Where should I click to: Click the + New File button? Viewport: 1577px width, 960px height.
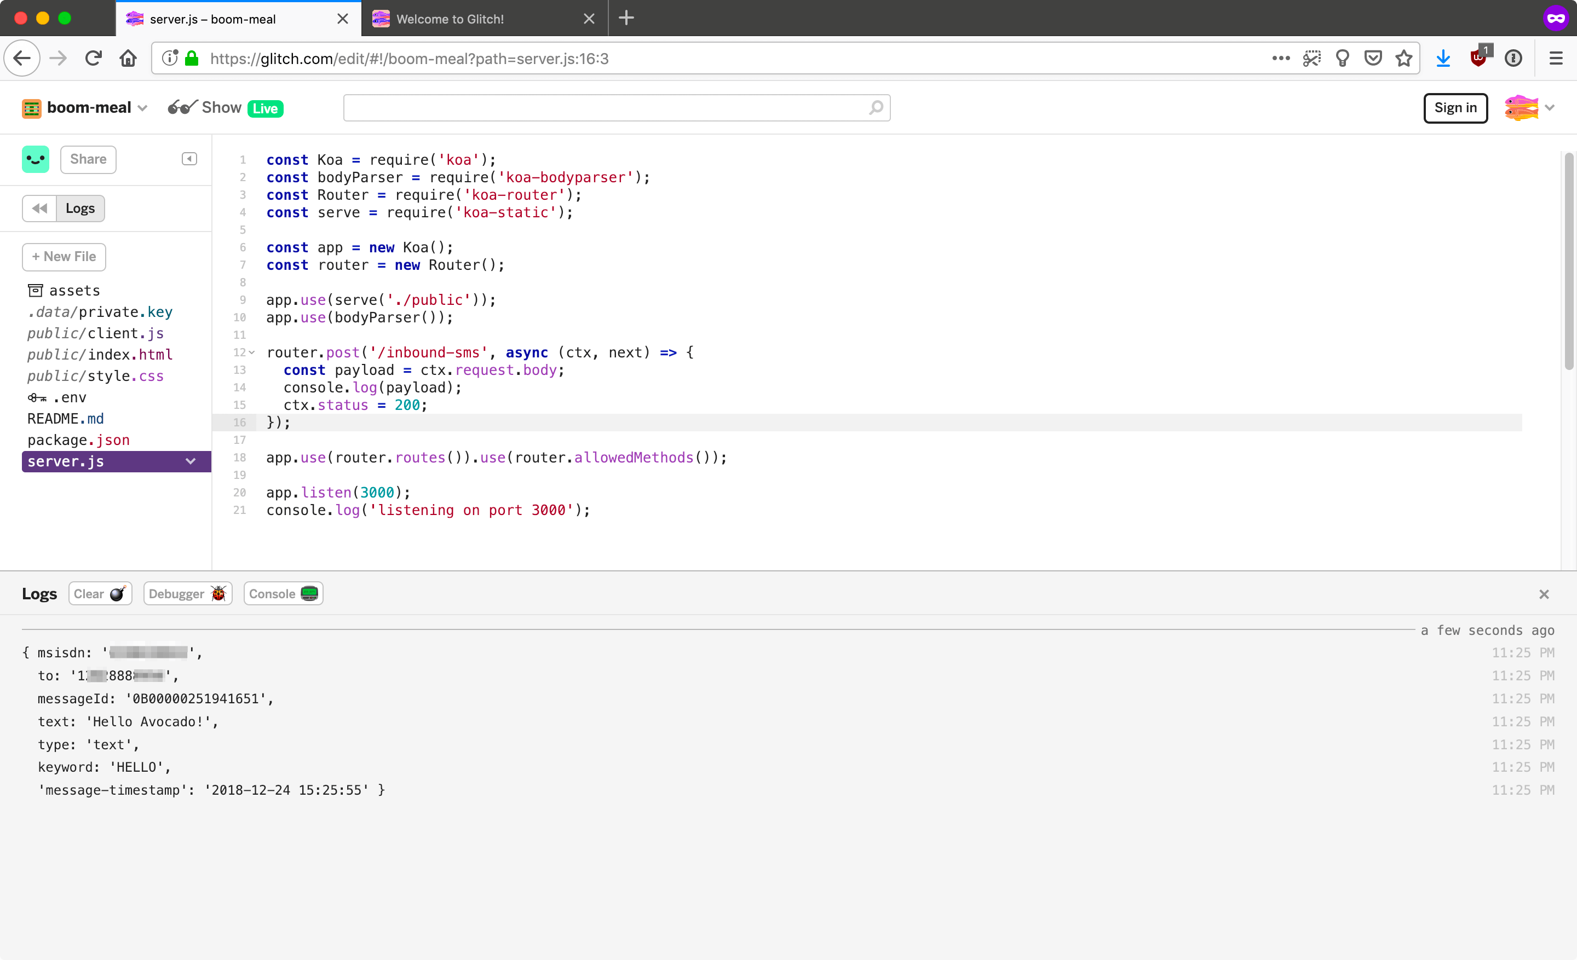64,257
